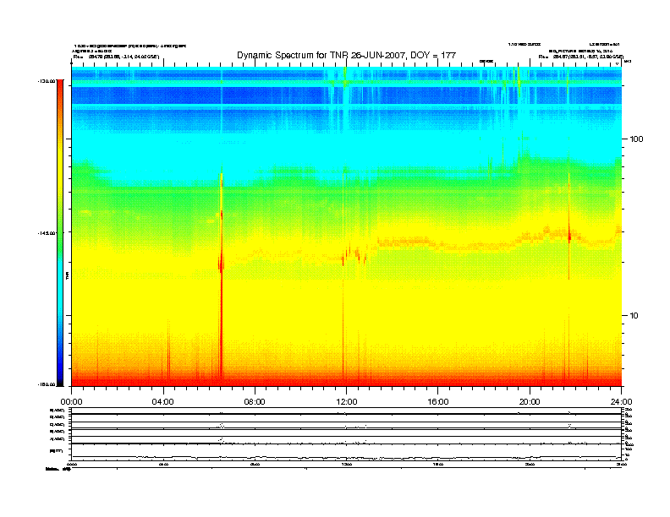670x517 pixels.
Task: Click the vertical rainbow intensity colorbar
Action: tap(60, 232)
